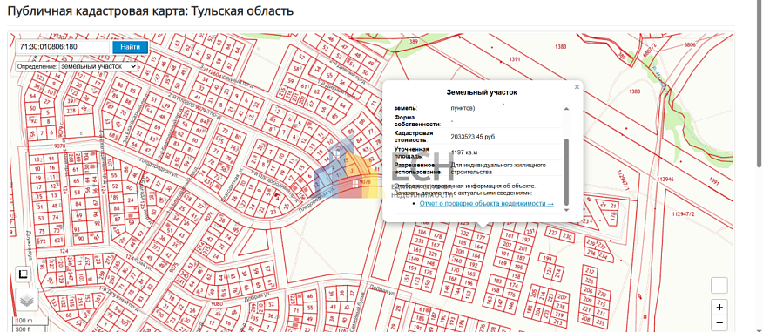Click the popup scrollbar down arrow
This screenshot has width=763, height=332.
(566, 209)
